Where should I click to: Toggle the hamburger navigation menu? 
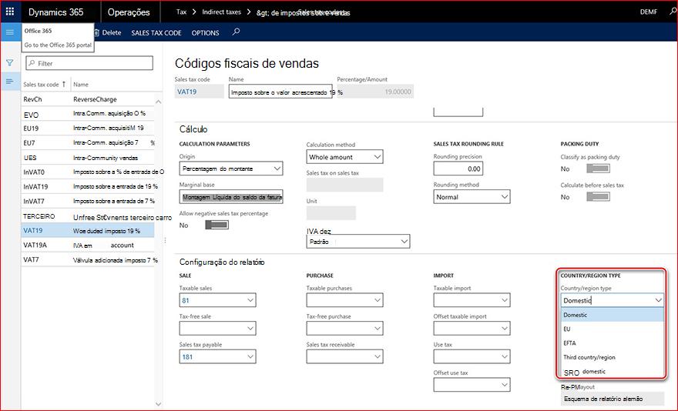tap(10, 32)
